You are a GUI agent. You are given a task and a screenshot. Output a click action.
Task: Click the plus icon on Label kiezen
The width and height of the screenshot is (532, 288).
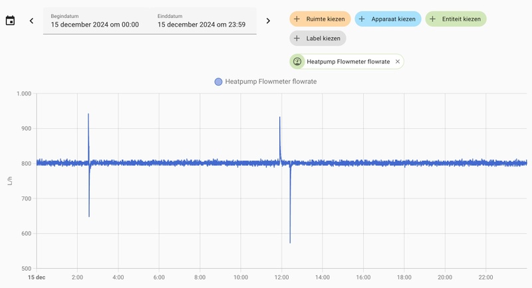(x=297, y=38)
